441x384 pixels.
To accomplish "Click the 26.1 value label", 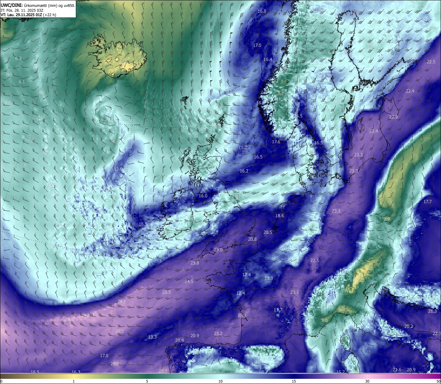I will [120, 331].
